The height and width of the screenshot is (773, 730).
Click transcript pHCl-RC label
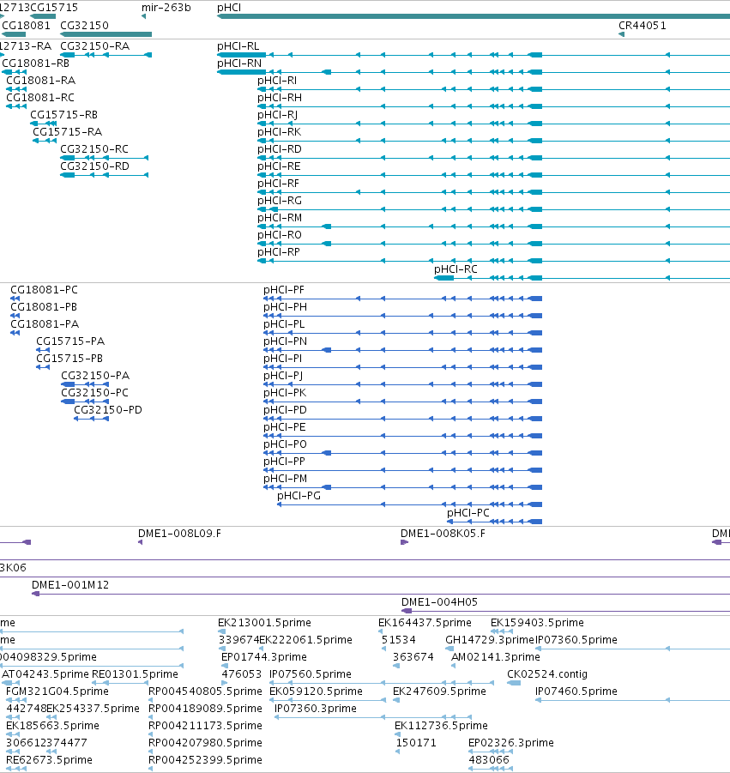pyautogui.click(x=455, y=269)
